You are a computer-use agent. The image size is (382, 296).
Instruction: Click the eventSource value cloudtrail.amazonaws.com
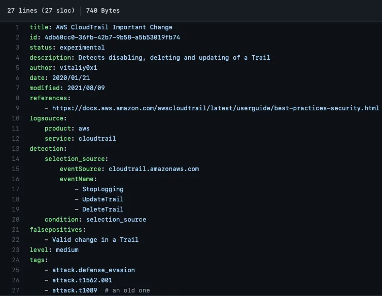(154, 169)
